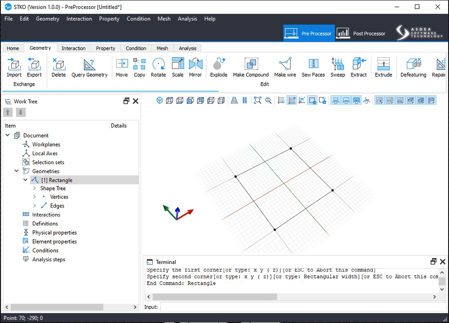This screenshot has height=323, width=449.
Task: Toggle faces visibility filled eye icon
Action: tap(357, 101)
